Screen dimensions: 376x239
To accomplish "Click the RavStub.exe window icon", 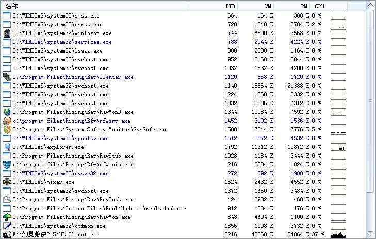I will [x=7, y=156].
